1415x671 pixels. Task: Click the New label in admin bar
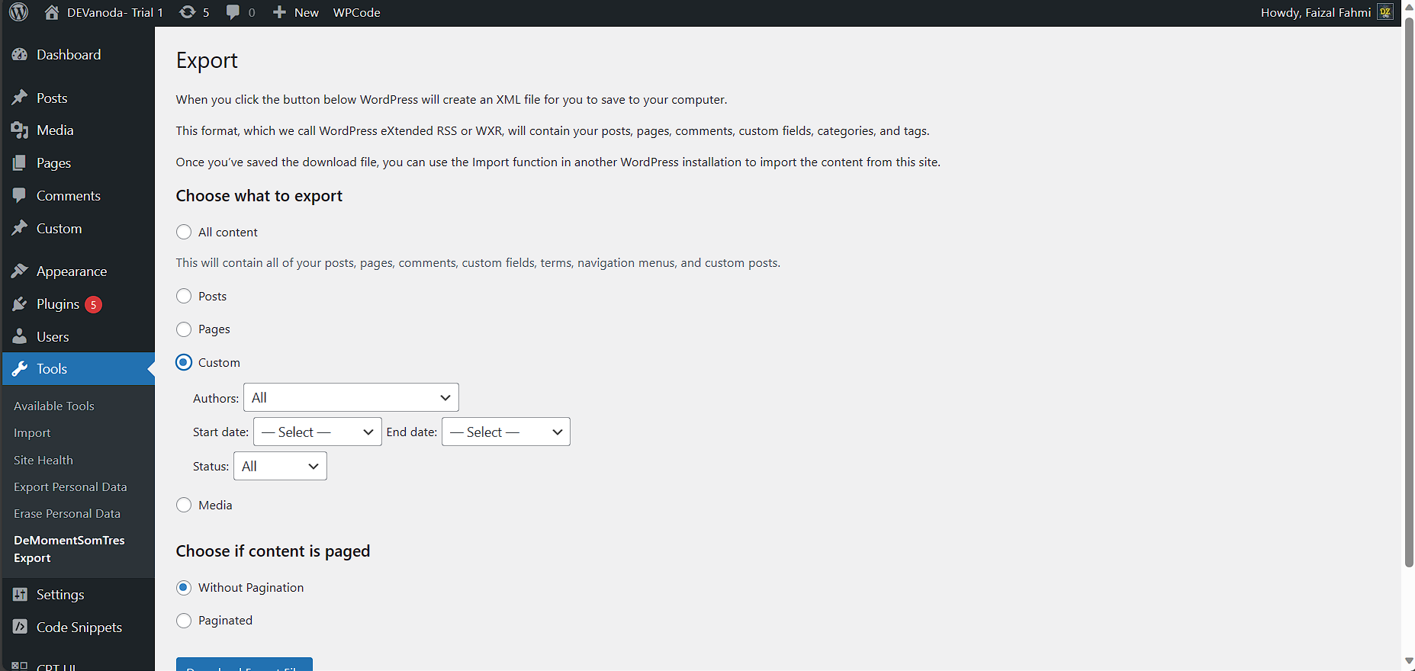pyautogui.click(x=307, y=12)
